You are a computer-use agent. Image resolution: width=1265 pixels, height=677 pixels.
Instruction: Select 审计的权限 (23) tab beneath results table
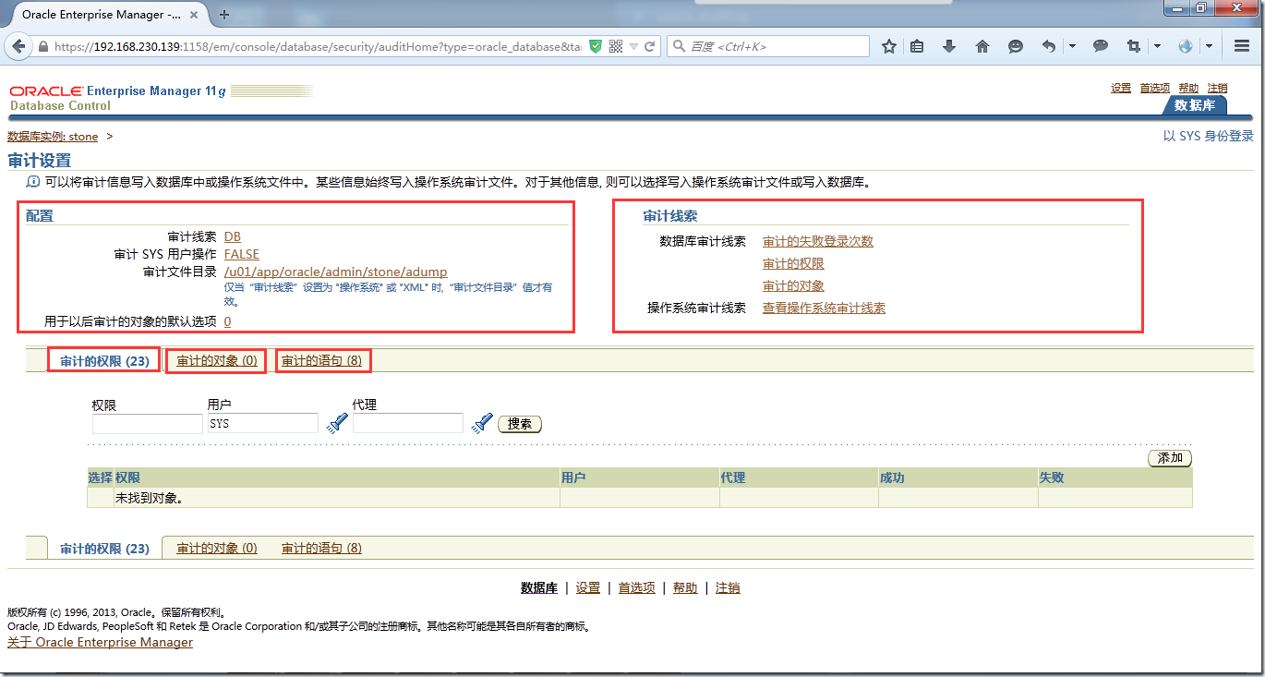[x=104, y=548]
